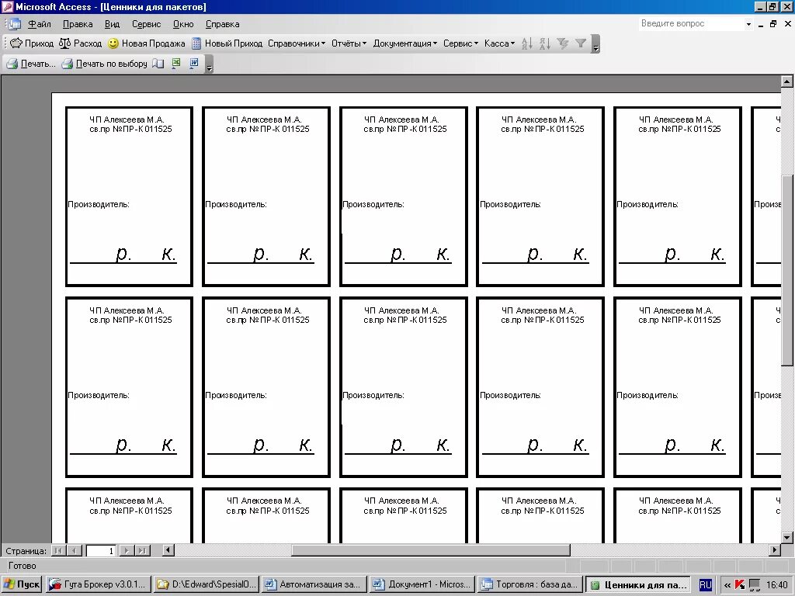
Task: Click the horizontal scrollbar thumb
Action: (x=431, y=550)
